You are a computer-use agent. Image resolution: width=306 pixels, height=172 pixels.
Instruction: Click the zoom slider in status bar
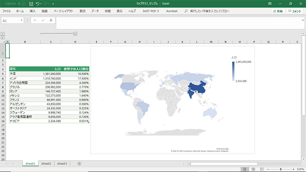281,169
